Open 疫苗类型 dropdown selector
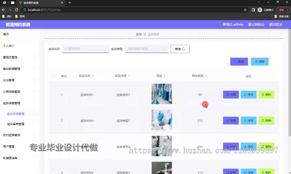The width and height of the screenshot is (291, 174). [146, 49]
